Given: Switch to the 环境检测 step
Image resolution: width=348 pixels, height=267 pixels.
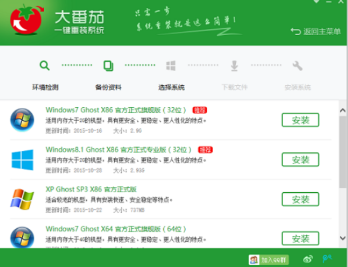Looking at the screenshot, I should [x=45, y=88].
